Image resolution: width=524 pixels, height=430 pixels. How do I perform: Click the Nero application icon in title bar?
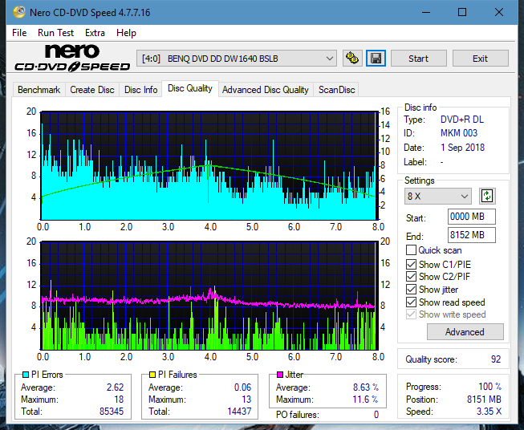coord(19,12)
